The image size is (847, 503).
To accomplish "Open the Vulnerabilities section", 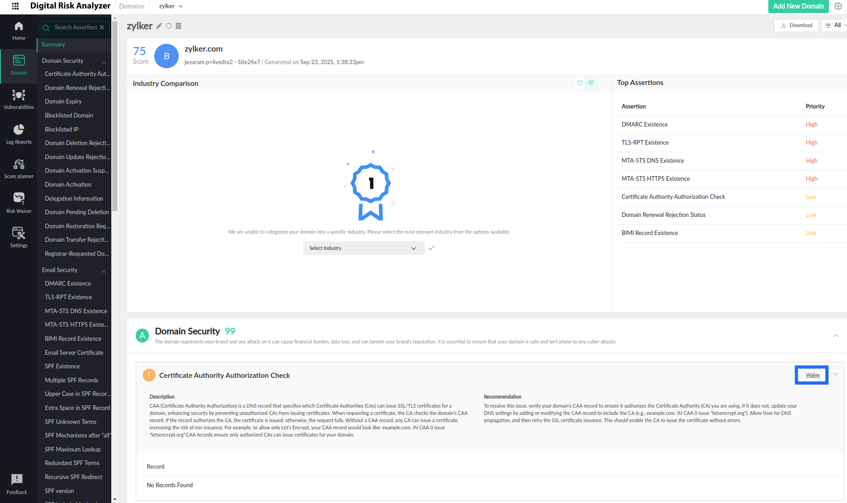I will tap(19, 99).
